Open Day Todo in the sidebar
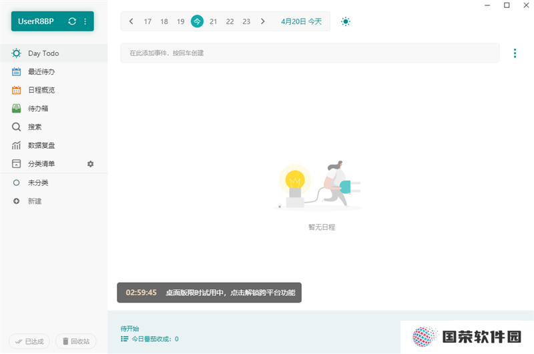 point(54,53)
